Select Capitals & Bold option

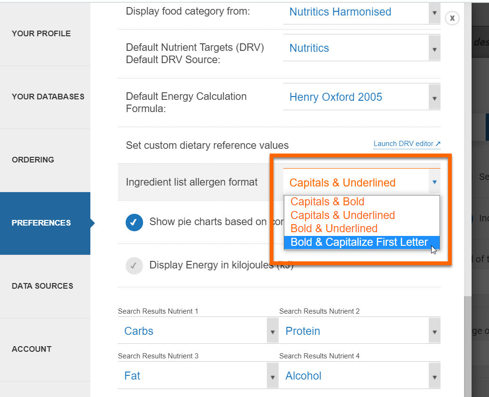point(328,202)
